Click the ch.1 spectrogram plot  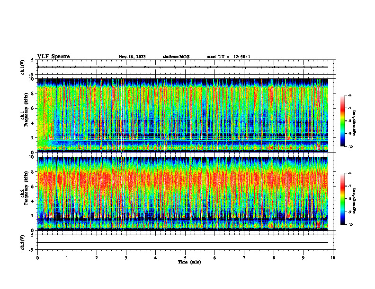[x=183, y=115]
